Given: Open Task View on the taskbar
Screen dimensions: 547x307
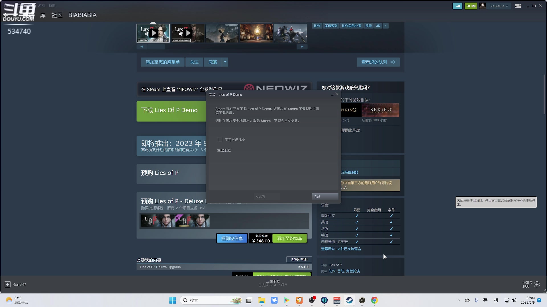Looking at the screenshot, I should (249, 300).
